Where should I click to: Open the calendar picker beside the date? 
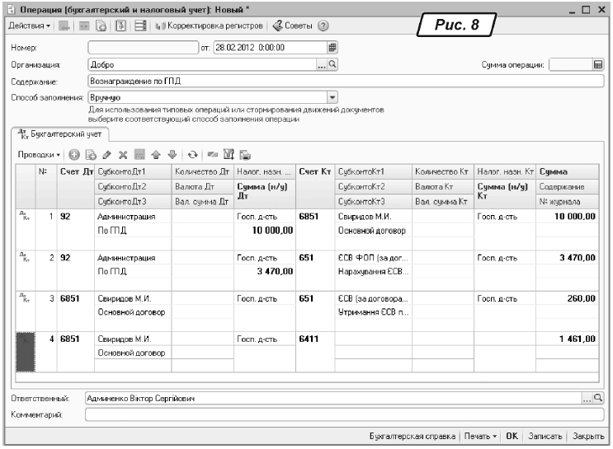tap(332, 47)
